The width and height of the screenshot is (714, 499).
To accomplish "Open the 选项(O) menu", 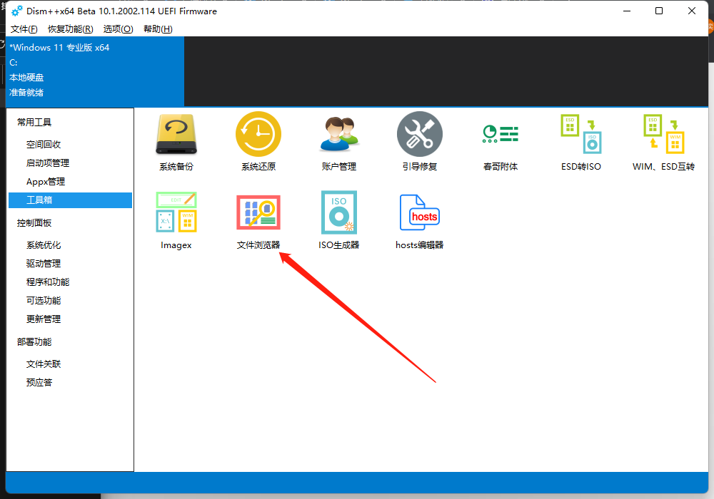I will point(119,29).
